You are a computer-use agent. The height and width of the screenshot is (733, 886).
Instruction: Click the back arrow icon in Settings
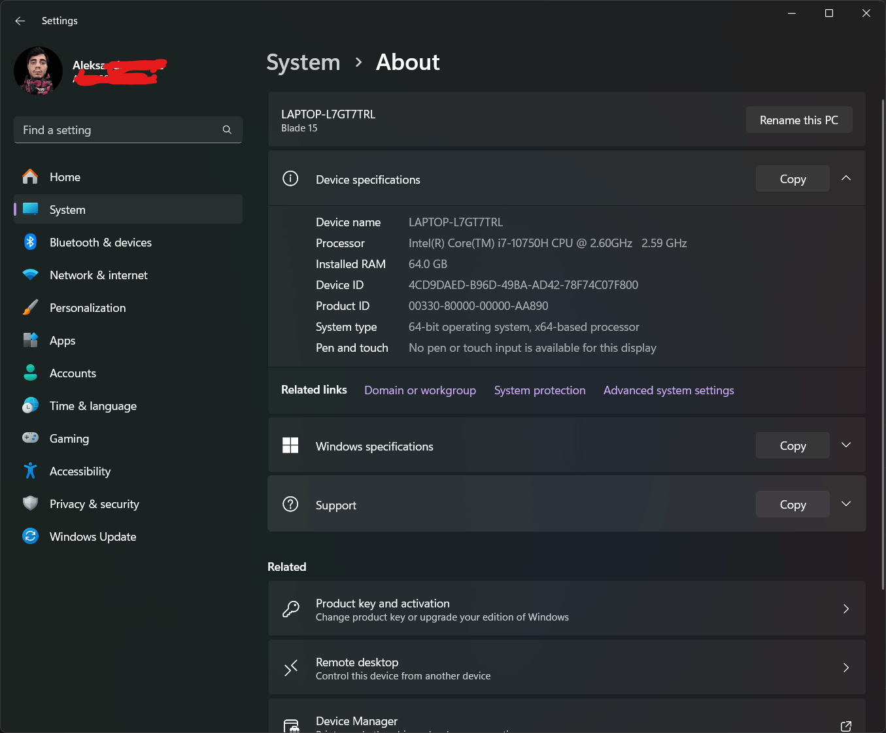click(20, 21)
